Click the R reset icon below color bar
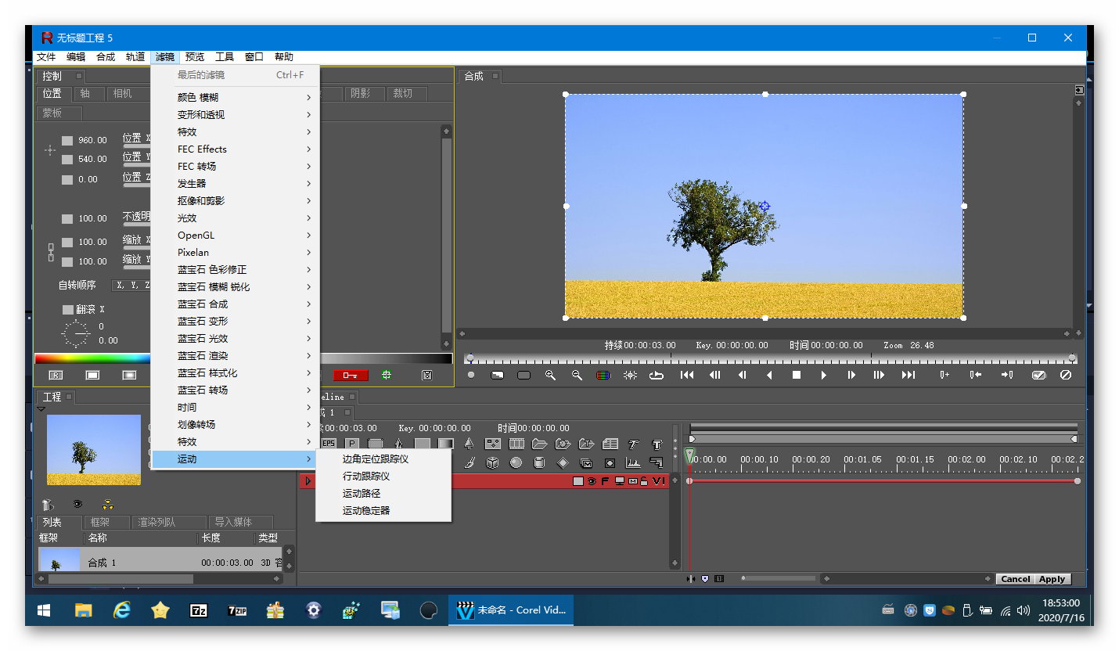 [x=56, y=375]
